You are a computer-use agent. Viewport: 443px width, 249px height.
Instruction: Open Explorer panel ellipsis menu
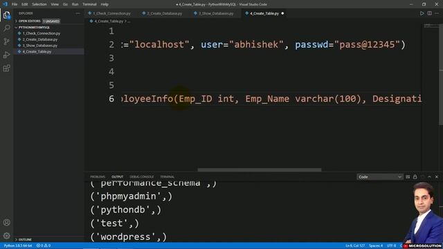[78, 13]
